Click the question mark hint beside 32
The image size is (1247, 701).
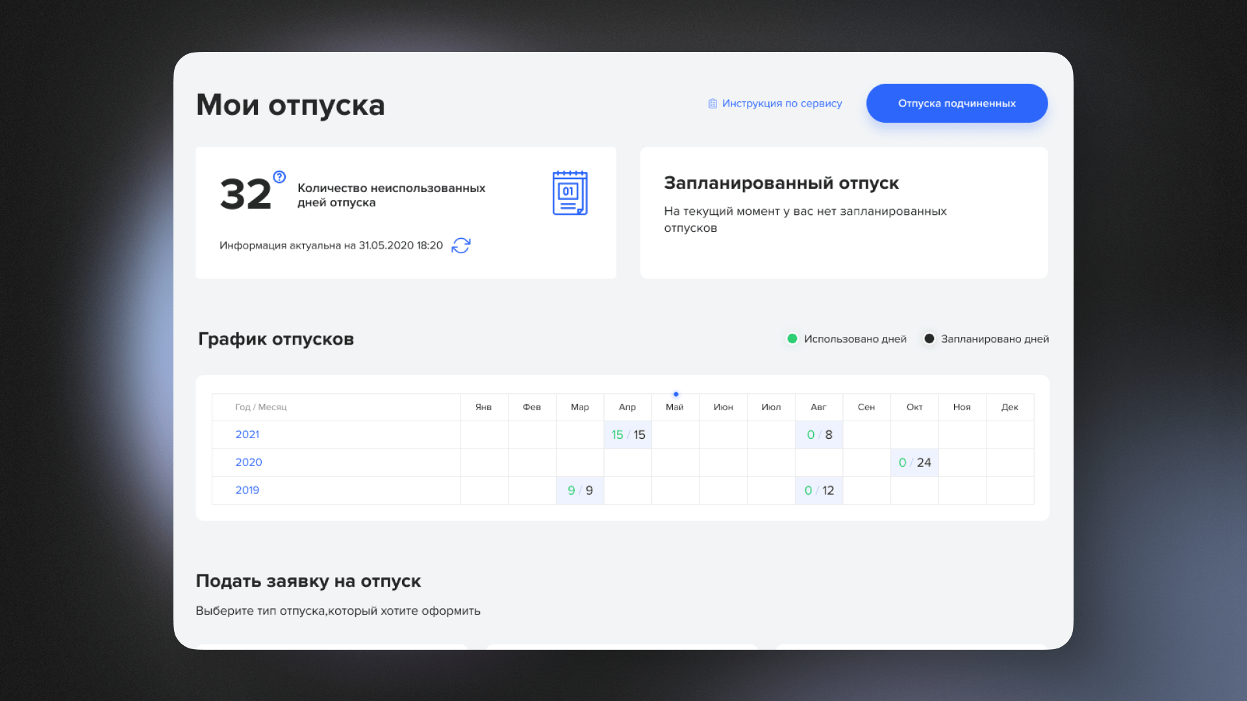278,175
